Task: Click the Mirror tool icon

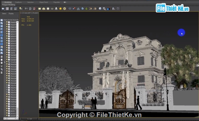Action: pyautogui.click(x=30, y=9)
